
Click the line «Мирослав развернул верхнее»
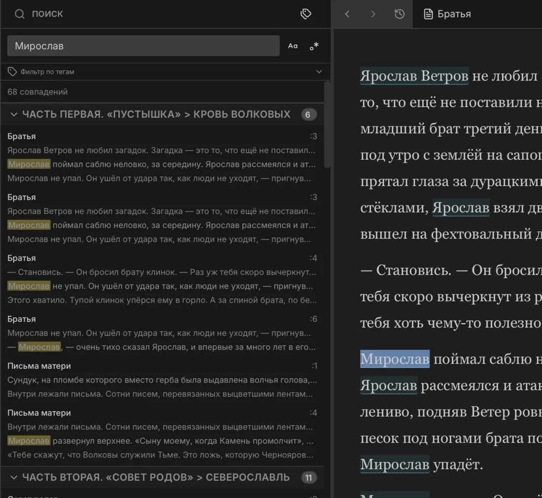[161, 441]
